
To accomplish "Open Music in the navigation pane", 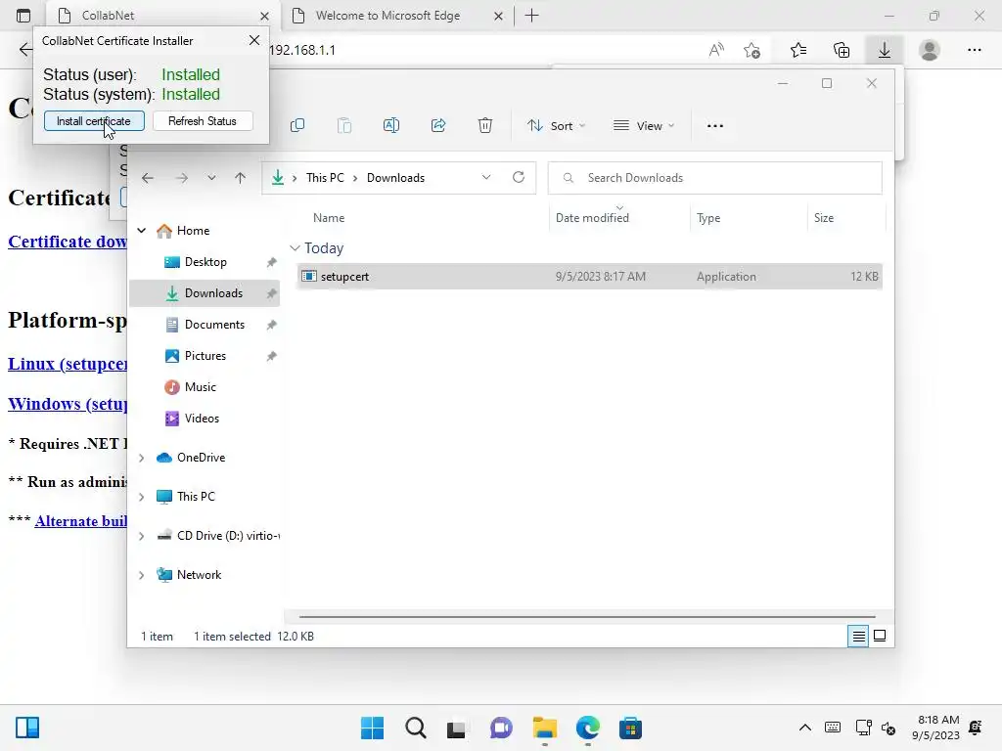I will 200,387.
